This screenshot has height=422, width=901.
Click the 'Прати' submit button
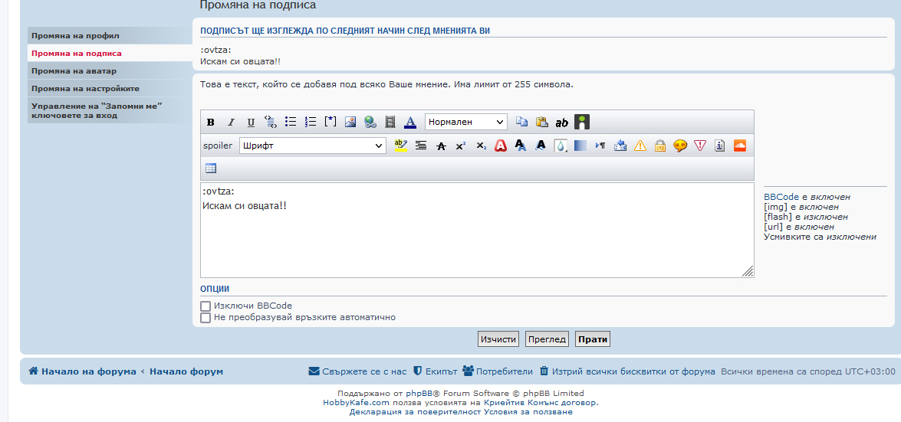593,339
